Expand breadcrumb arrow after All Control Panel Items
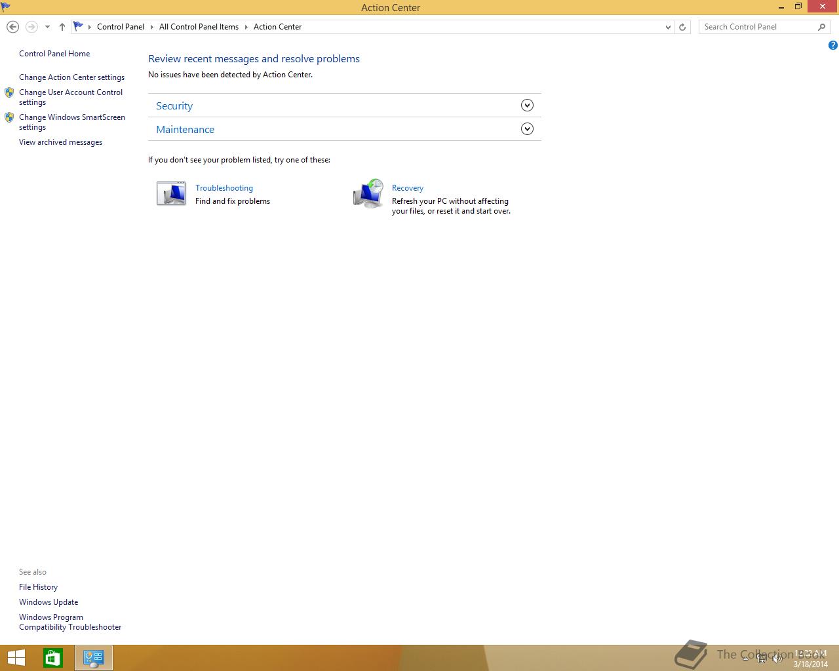The height and width of the screenshot is (671, 839). click(x=246, y=27)
